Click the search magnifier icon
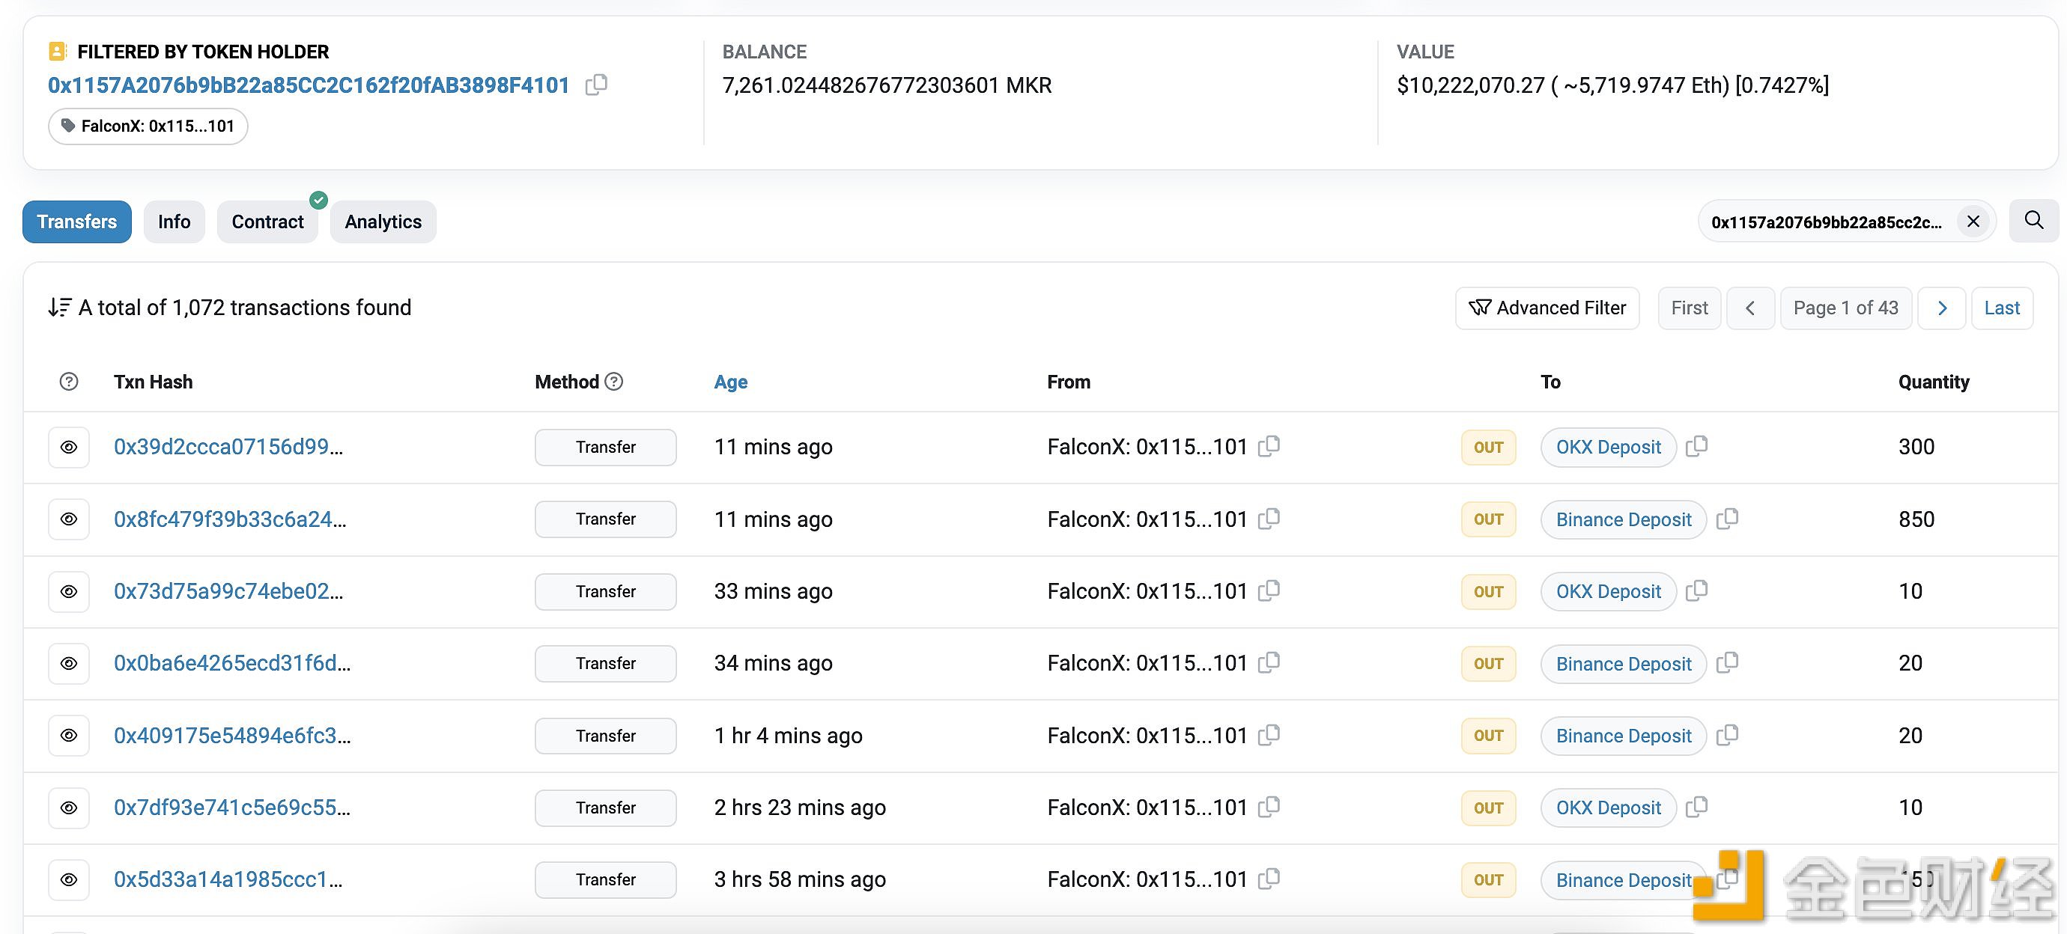Viewport: 2067px width, 934px height. [x=2033, y=221]
